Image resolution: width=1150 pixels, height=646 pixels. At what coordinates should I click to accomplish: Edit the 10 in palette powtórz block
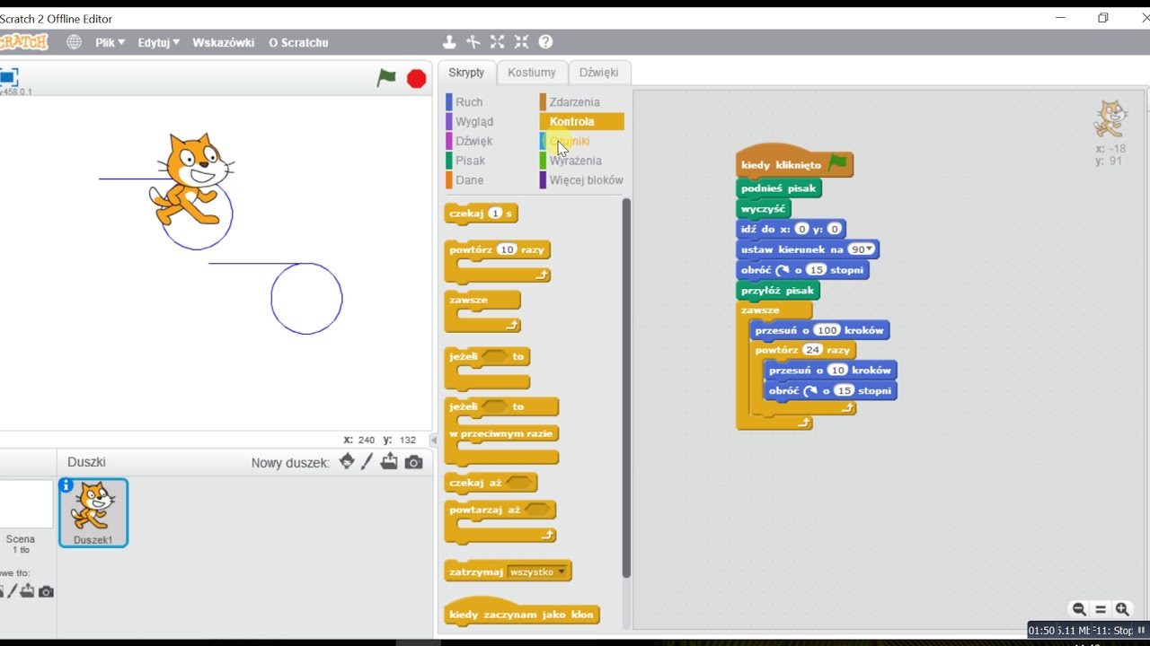click(507, 249)
